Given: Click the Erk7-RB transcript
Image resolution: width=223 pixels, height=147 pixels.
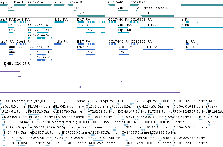Looking at the screenshot, I should (91, 27).
